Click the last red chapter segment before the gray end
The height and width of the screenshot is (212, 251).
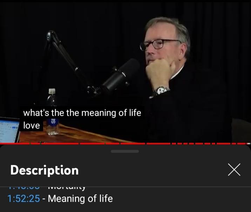pyautogui.click(x=242, y=144)
